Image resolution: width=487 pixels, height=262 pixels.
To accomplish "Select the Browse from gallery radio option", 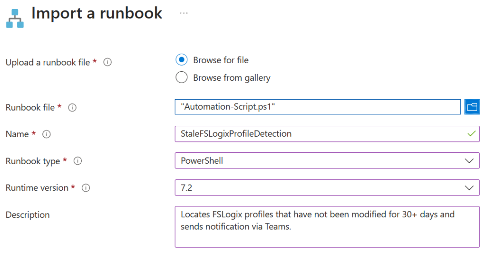I will point(182,77).
